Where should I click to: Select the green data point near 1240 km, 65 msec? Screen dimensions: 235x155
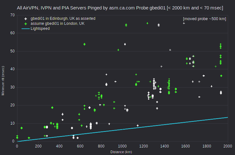[147, 23]
